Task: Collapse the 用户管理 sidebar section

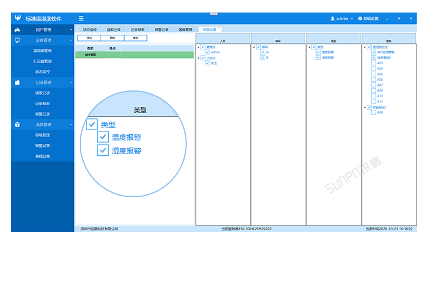Action: pos(71,30)
